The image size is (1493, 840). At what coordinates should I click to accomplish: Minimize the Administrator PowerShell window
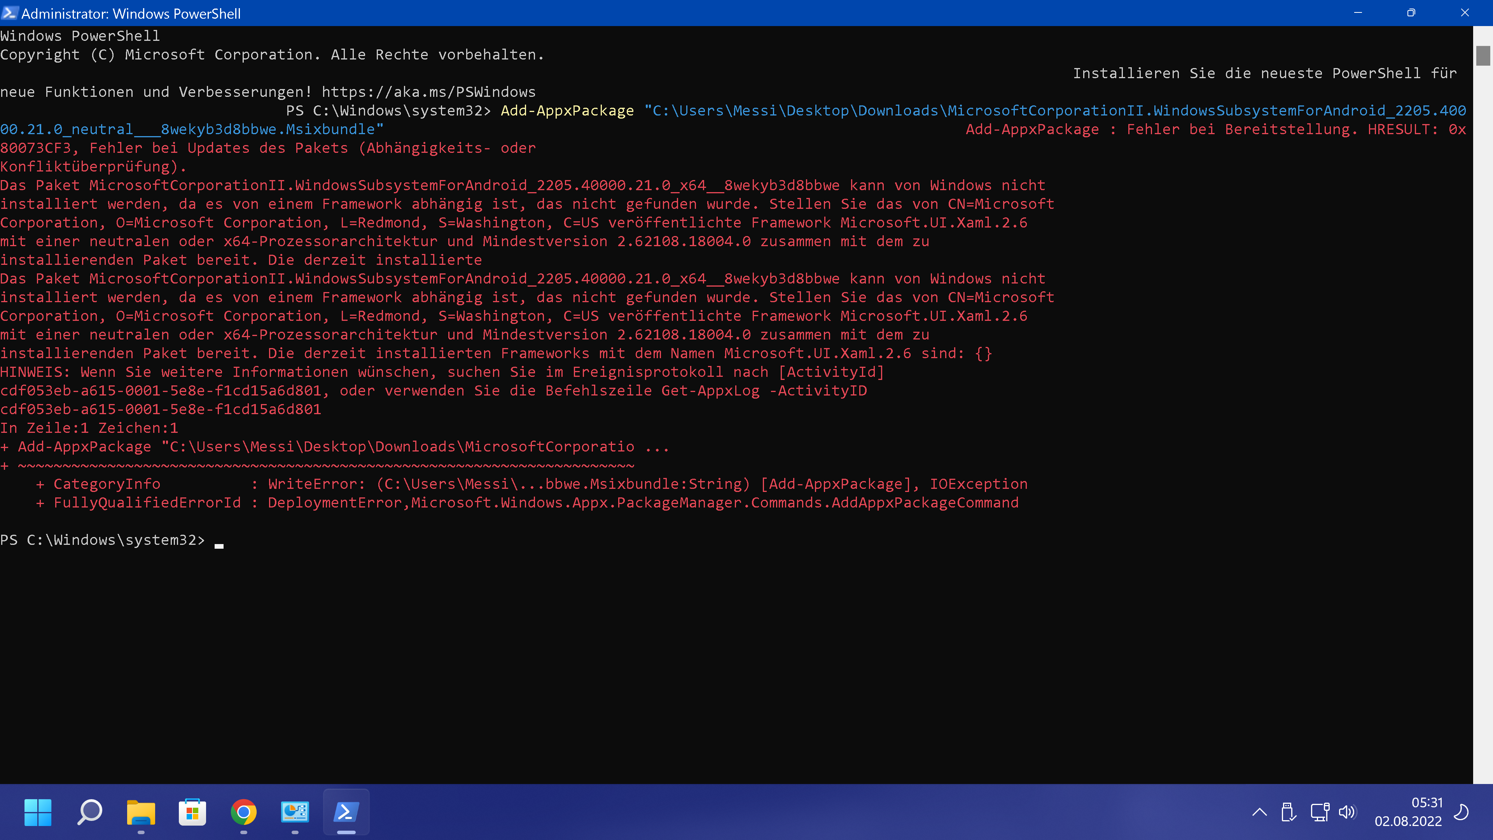[x=1357, y=13]
